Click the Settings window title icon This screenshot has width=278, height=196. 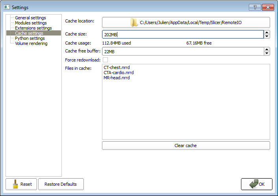click(7, 7)
